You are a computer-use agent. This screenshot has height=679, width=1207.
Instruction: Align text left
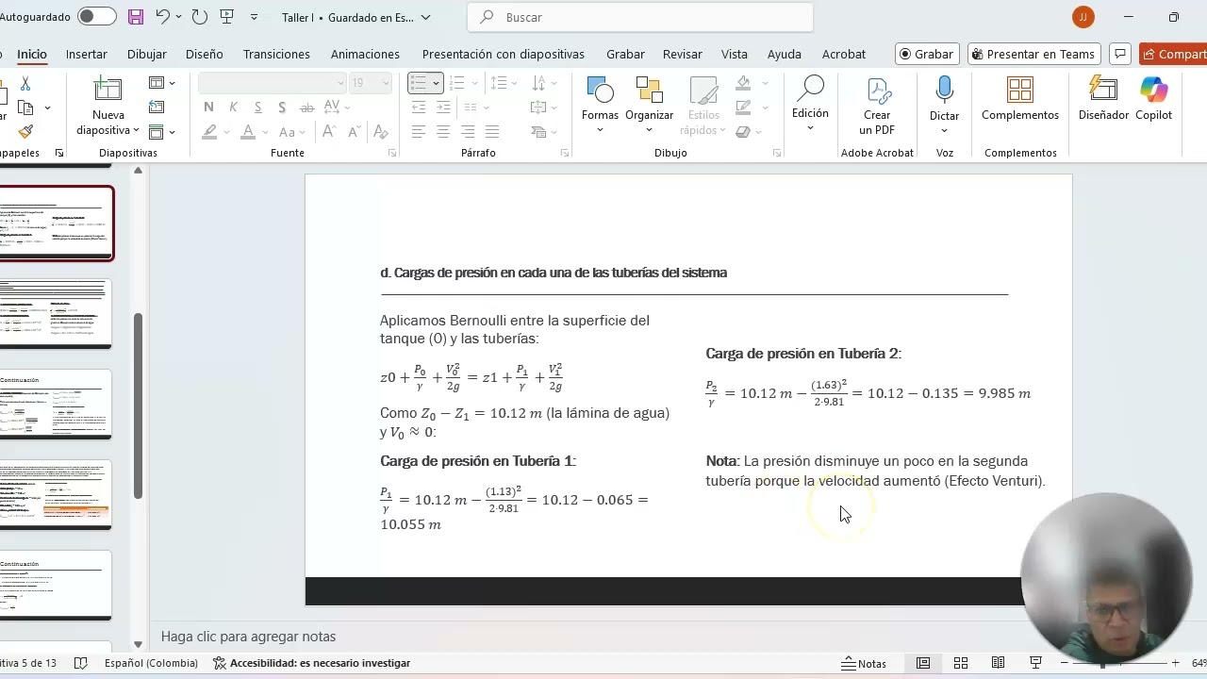(418, 132)
